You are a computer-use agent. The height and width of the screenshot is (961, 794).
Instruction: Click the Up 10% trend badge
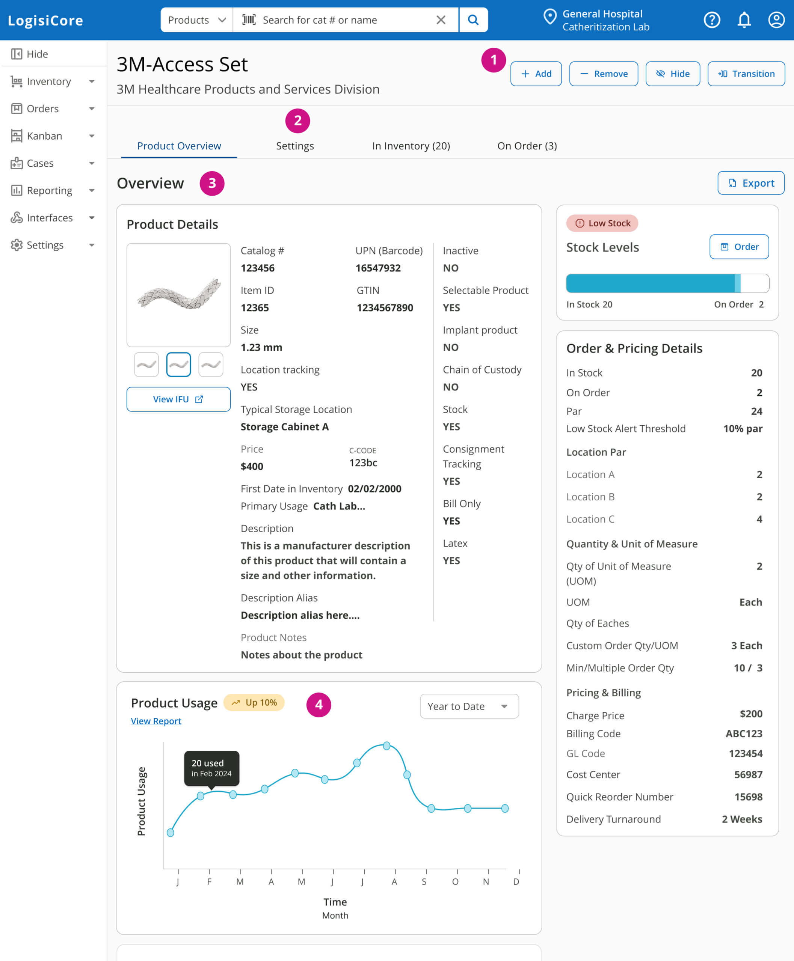click(x=254, y=702)
